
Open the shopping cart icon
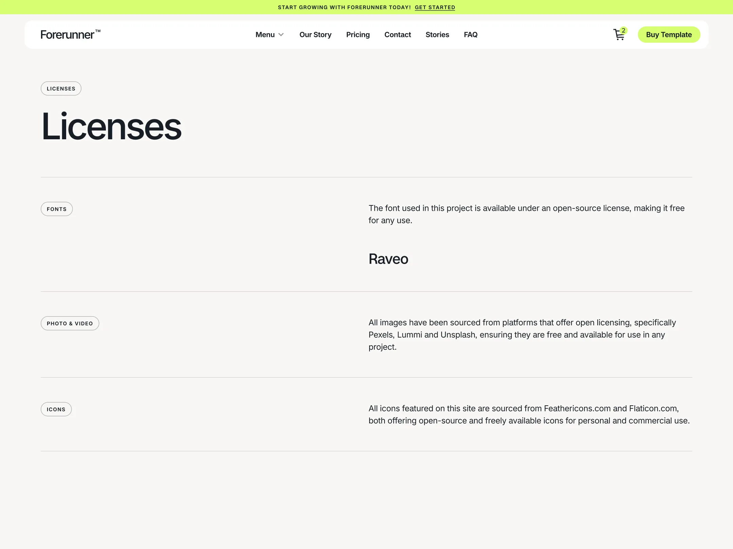(618, 35)
